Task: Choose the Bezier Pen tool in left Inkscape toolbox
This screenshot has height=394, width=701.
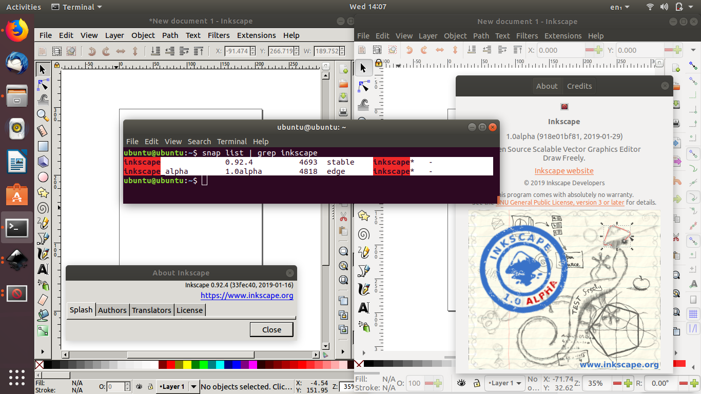Action: point(43,239)
